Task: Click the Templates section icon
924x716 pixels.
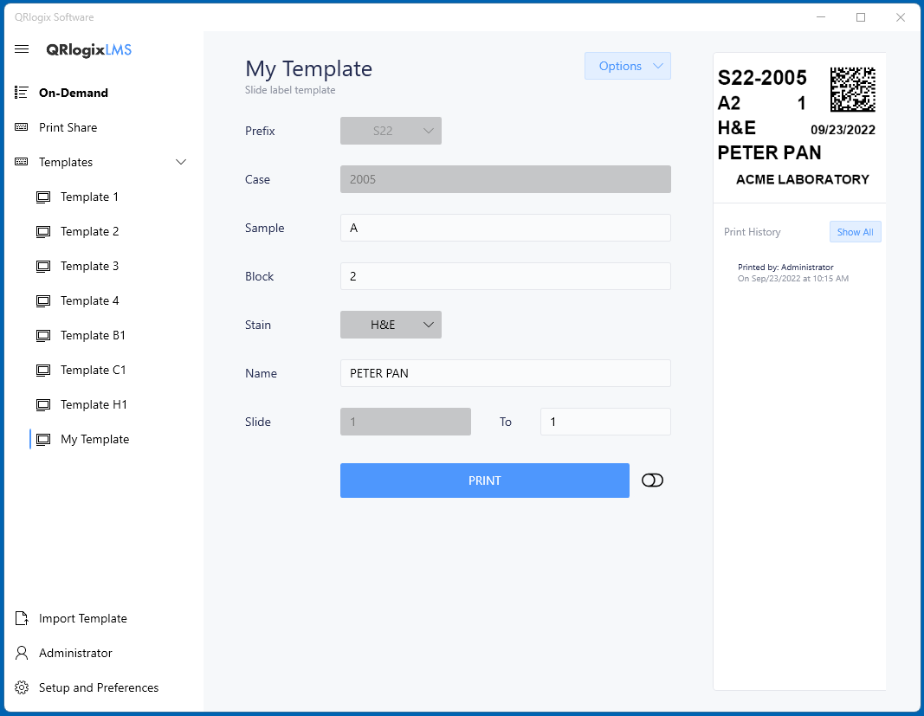Action: coord(22,162)
